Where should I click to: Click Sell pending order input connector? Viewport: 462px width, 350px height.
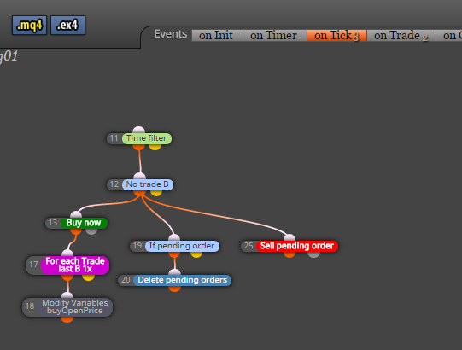coord(289,238)
